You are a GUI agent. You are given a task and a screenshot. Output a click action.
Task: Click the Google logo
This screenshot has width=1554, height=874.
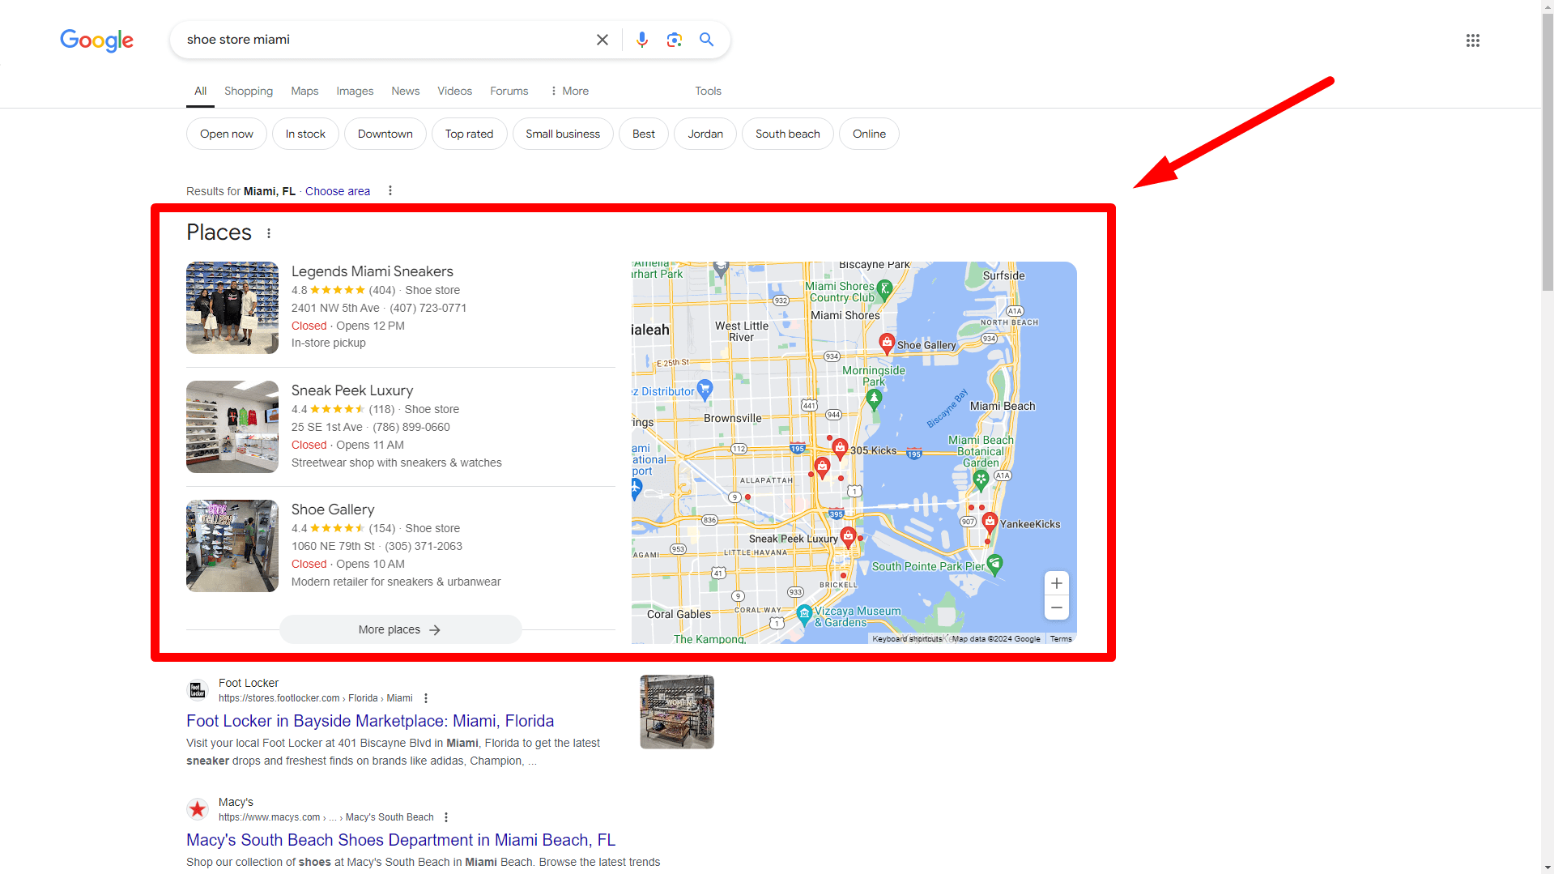96,41
